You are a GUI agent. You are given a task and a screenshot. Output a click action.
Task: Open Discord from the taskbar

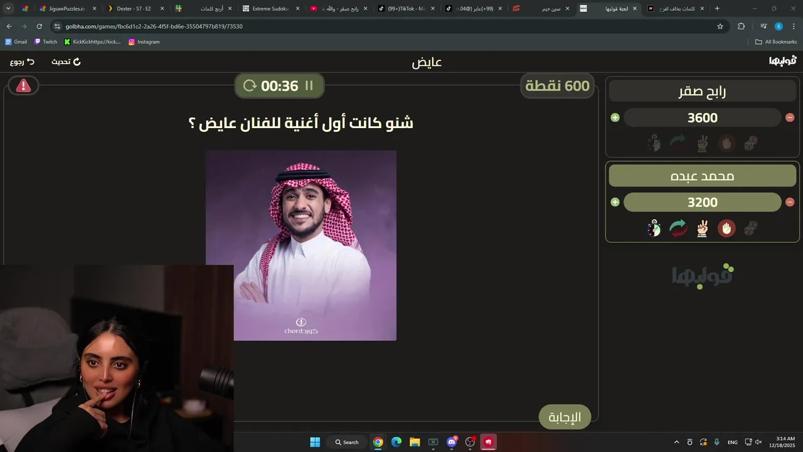(x=451, y=442)
